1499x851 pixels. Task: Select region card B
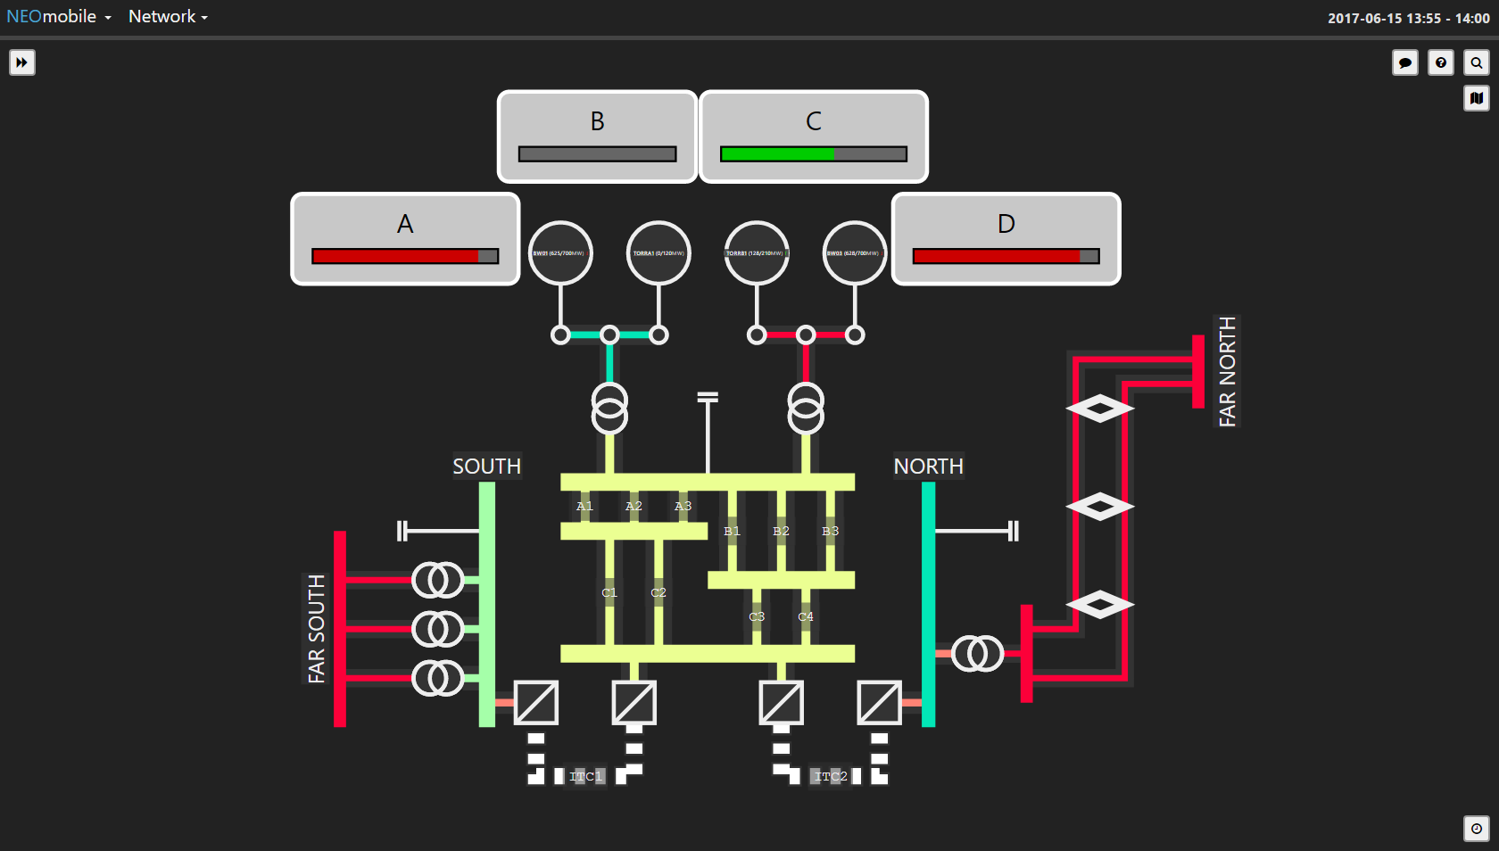(x=596, y=136)
